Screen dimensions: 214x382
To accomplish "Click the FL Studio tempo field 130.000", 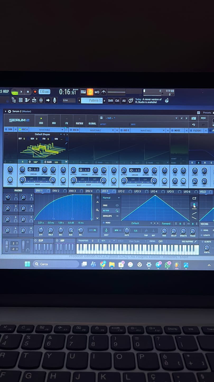I will [x=44, y=92].
